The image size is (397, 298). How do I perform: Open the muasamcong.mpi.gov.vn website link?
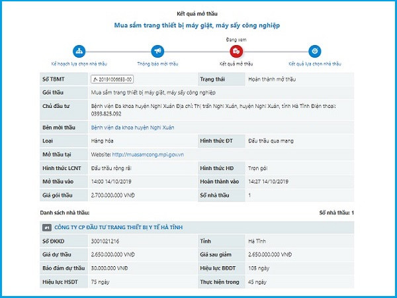[x=148, y=154]
